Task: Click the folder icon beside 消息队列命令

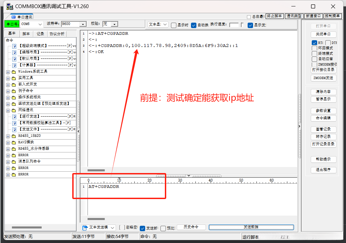Action: coord(13,161)
